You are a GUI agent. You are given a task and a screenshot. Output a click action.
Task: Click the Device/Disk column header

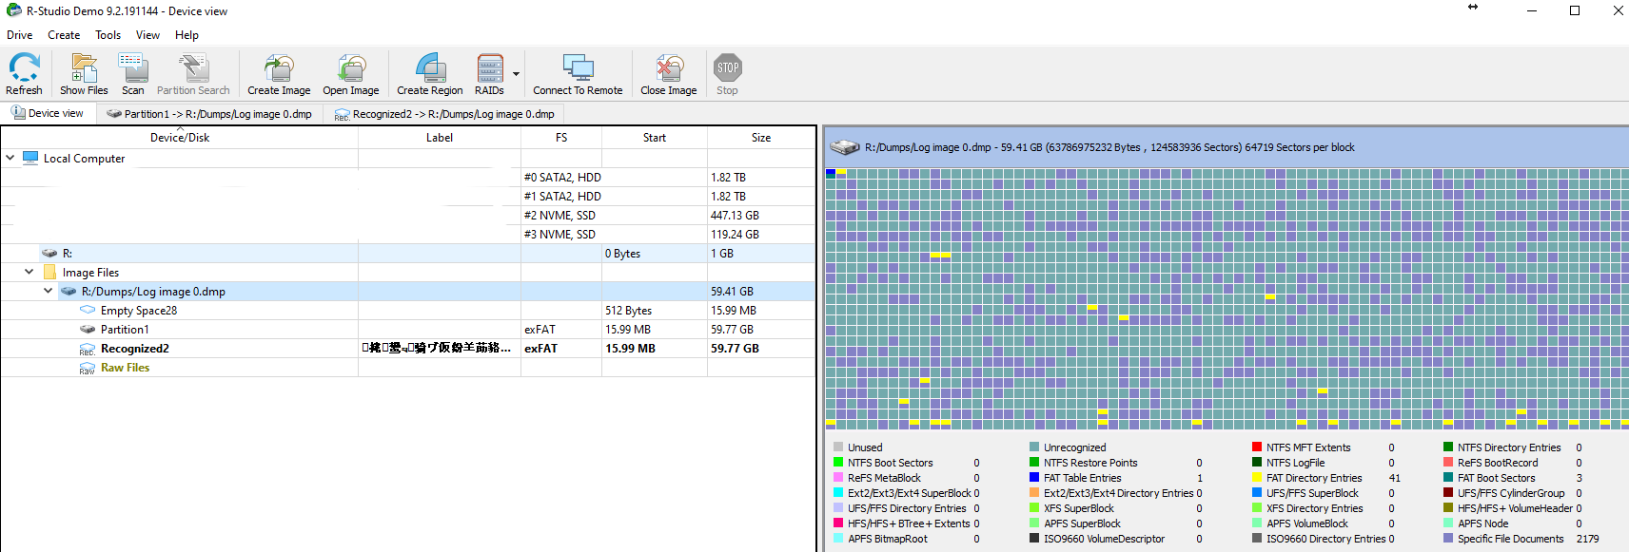[180, 138]
